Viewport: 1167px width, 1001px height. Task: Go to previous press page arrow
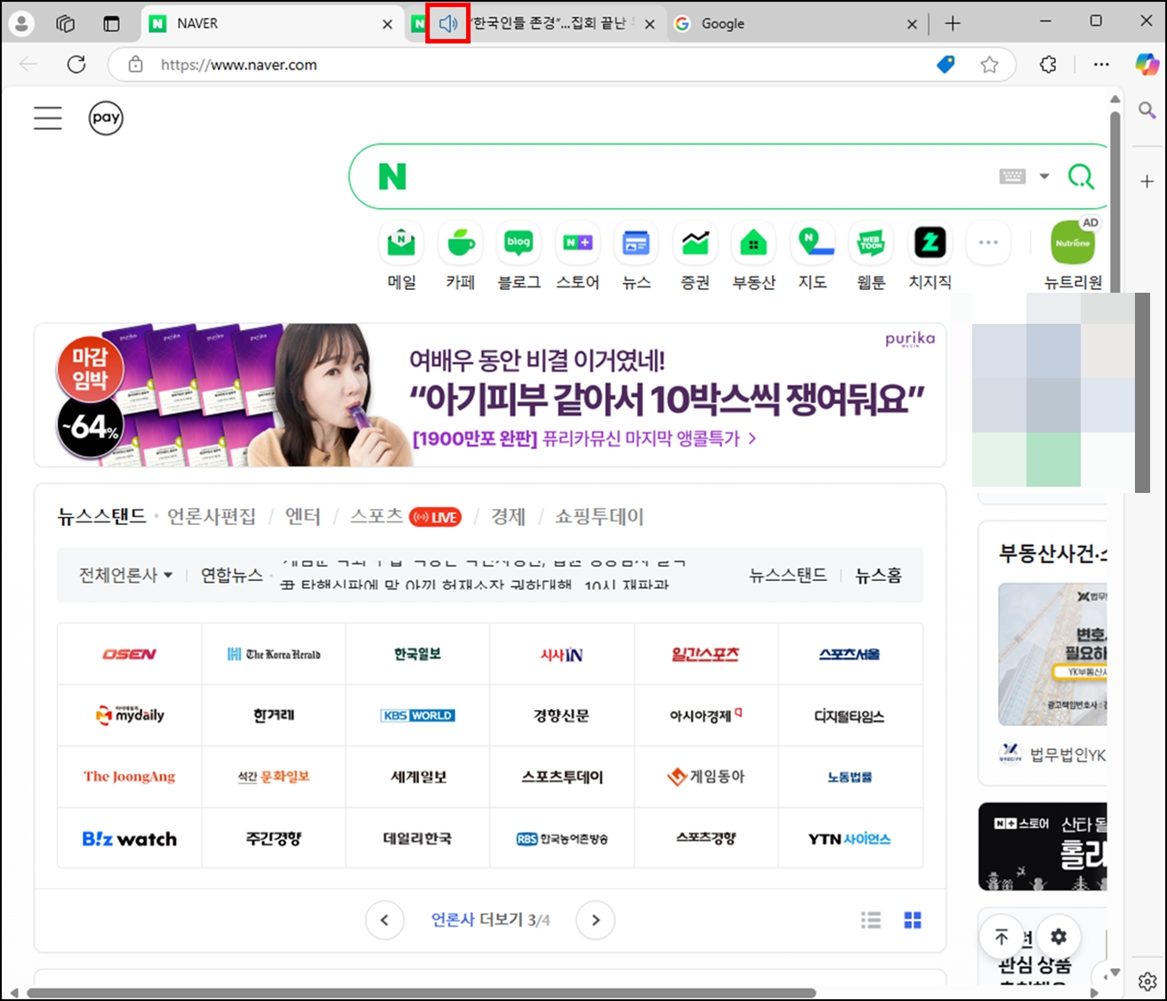[384, 920]
